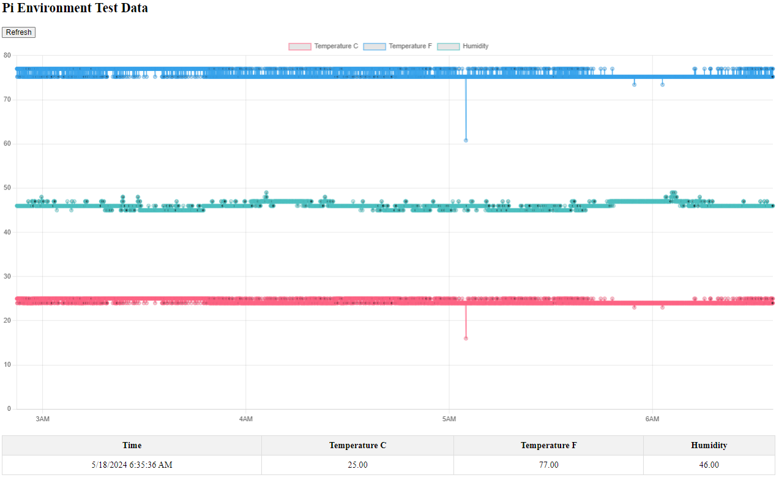Click the 46.00 humidity value cell
The image size is (779, 483).
tap(709, 465)
